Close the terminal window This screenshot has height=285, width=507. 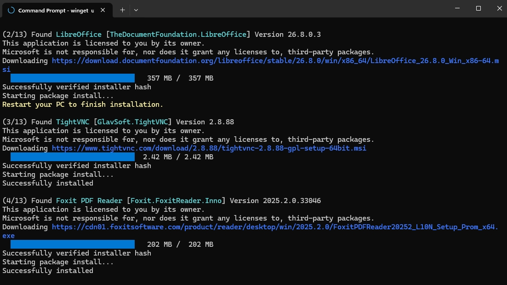coord(499,8)
